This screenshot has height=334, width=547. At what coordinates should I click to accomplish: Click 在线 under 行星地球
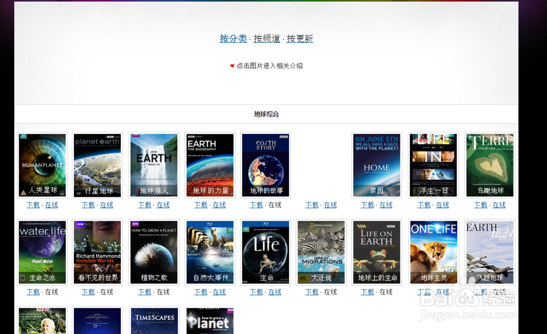click(107, 205)
